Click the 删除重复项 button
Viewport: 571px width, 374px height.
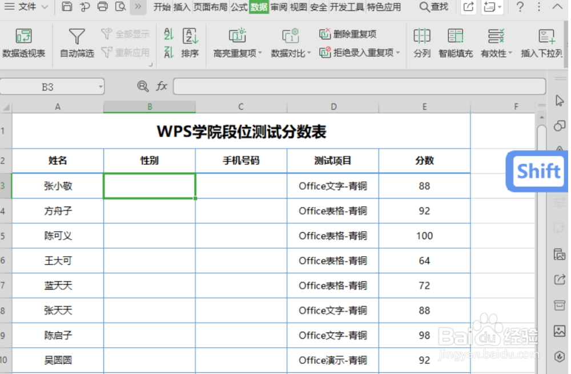[348, 34]
